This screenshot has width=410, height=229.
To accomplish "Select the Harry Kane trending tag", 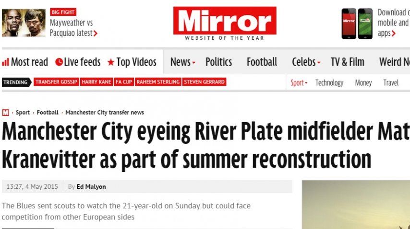I will (x=96, y=82).
